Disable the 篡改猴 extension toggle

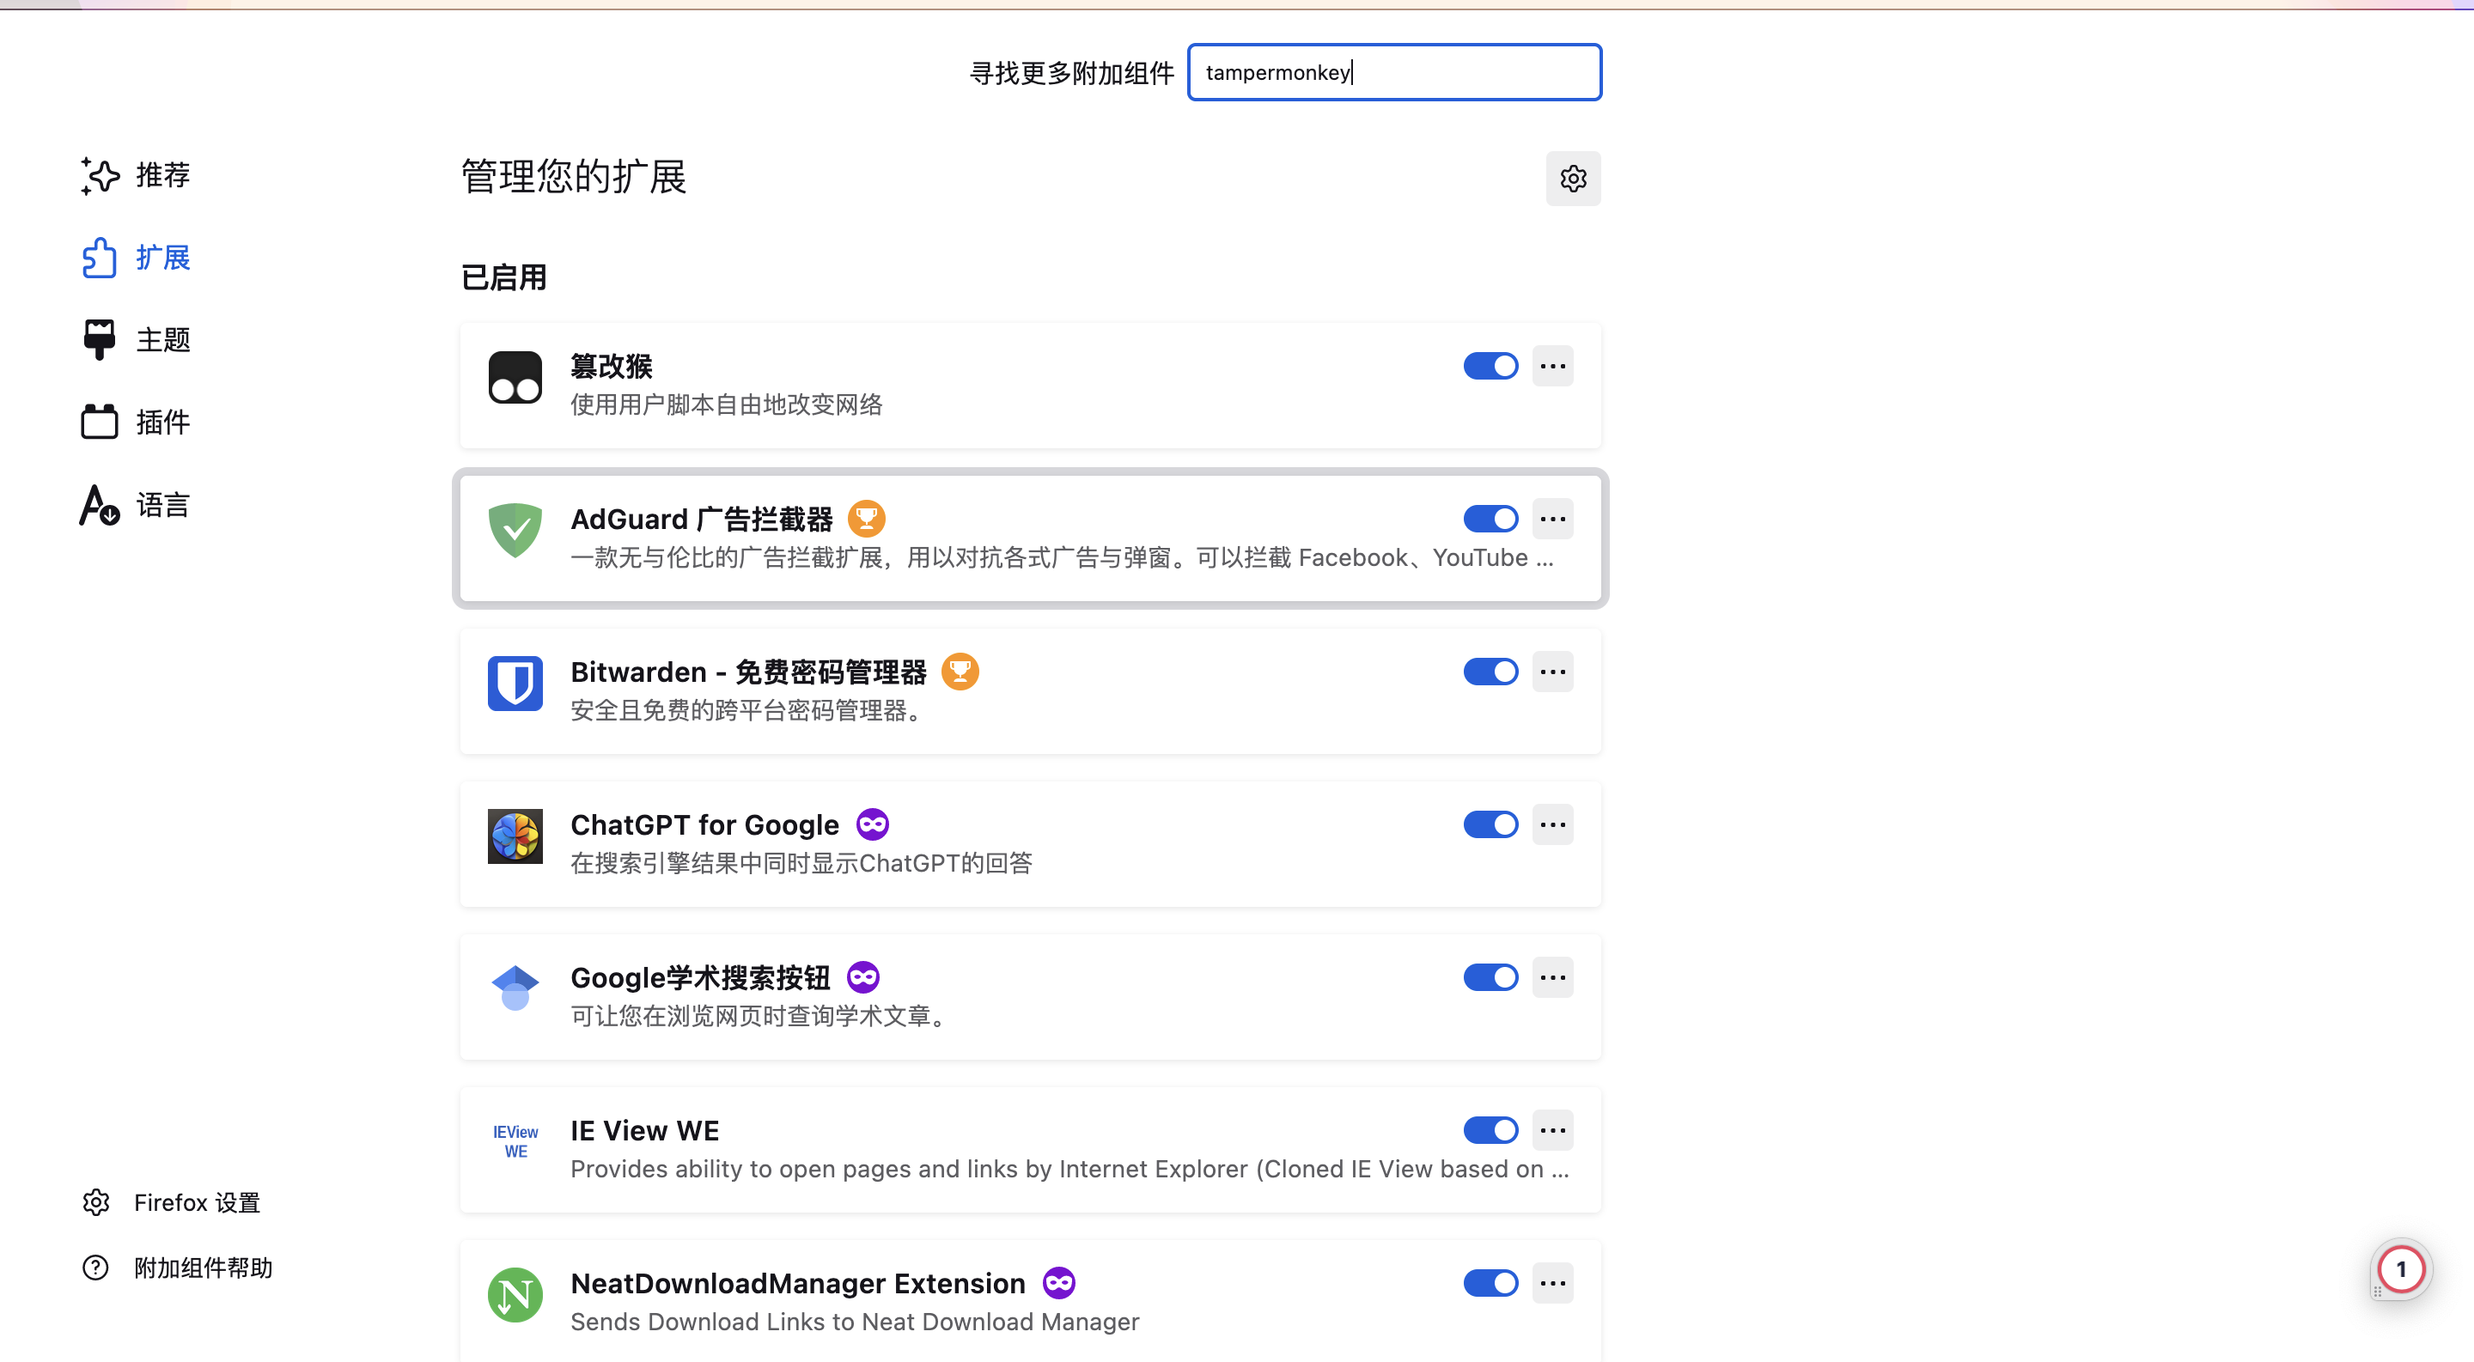[x=1490, y=366]
